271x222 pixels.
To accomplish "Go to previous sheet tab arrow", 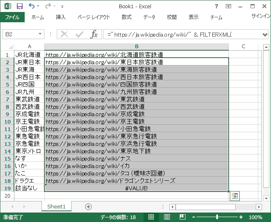I will [x=12, y=207].
